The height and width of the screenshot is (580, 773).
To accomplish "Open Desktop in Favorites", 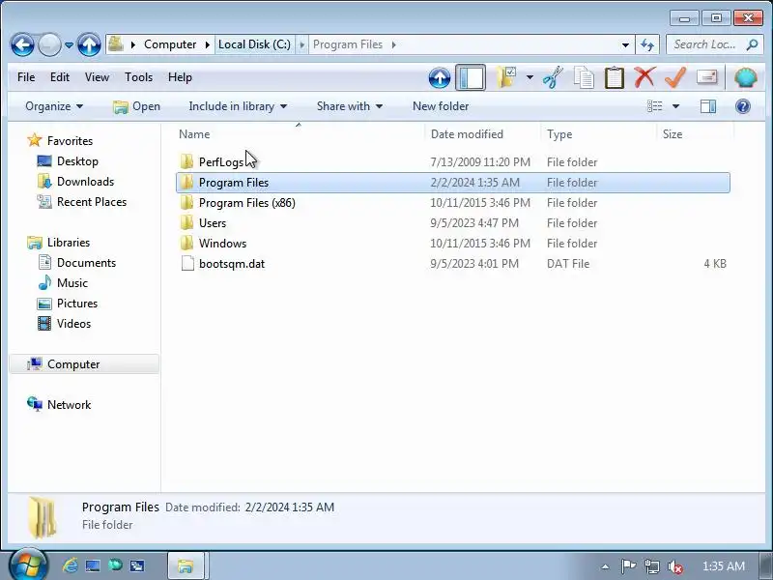I will [77, 161].
